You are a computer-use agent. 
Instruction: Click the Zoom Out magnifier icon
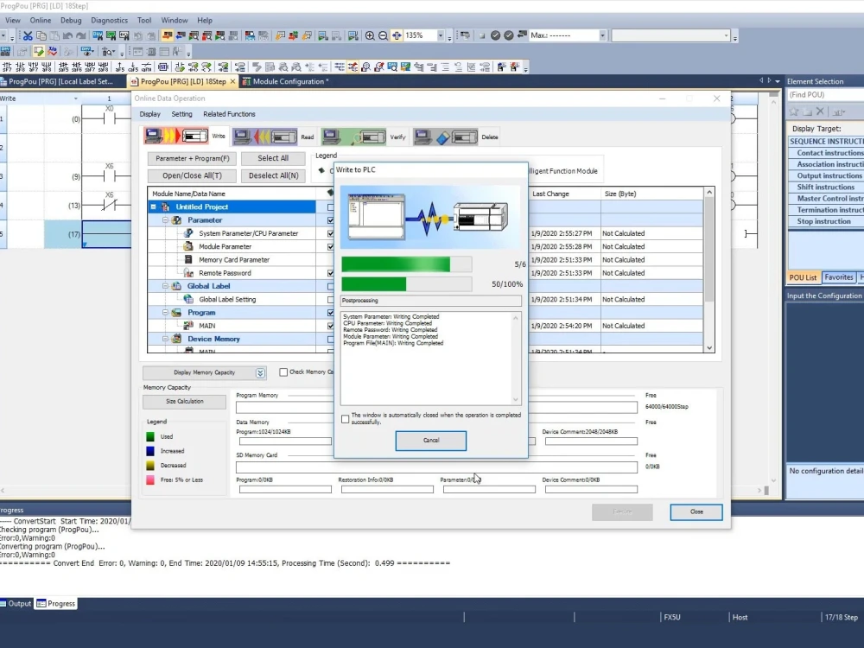point(383,35)
